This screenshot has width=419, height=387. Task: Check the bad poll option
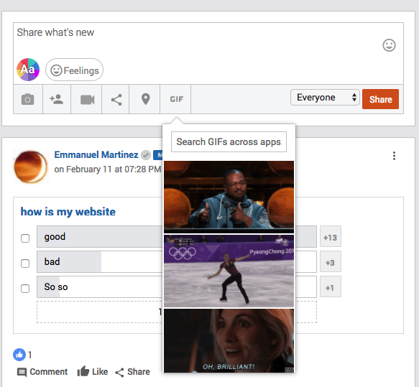[25, 264]
